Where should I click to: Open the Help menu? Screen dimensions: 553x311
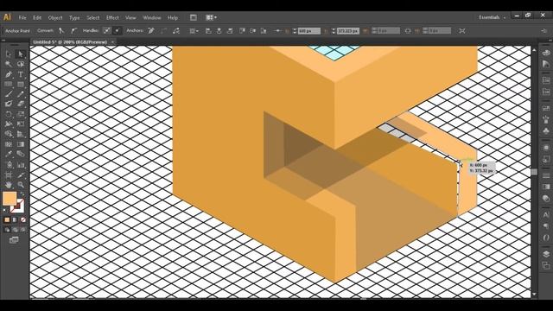tap(173, 17)
